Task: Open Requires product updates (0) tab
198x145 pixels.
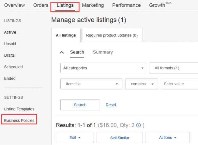Action: coord(112,35)
